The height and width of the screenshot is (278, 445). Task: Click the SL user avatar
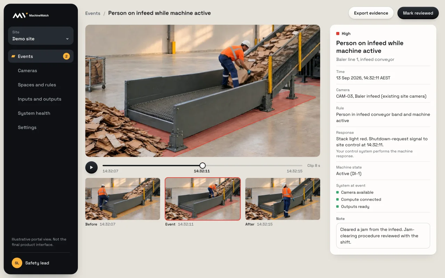pyautogui.click(x=17, y=263)
